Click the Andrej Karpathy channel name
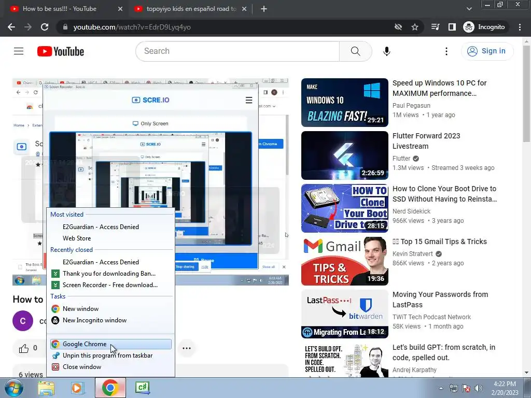The width and height of the screenshot is (531, 398). pos(414,370)
